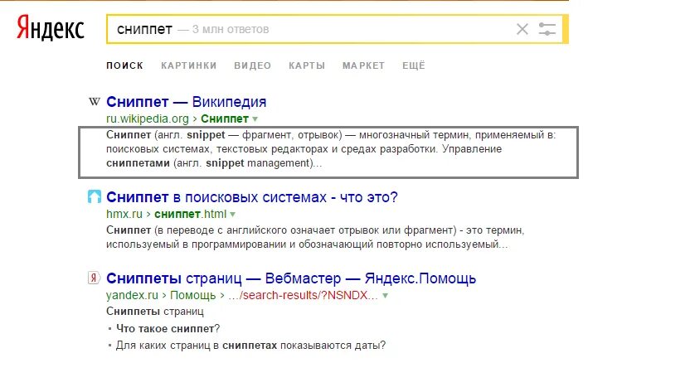The width and height of the screenshot is (690, 387).
Task: Click the hmx.ru domain link
Action: (124, 214)
